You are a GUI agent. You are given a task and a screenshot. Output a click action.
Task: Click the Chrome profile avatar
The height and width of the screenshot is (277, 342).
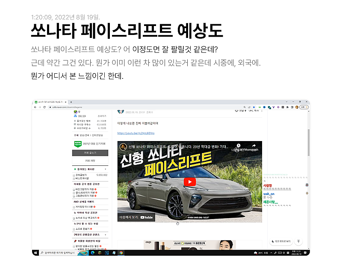click(x=297, y=107)
